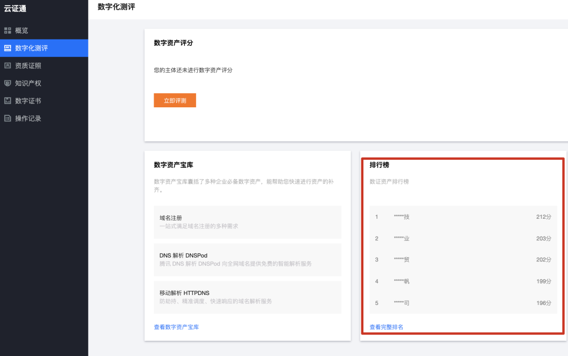
Task: Open 知识产权 from the sidebar
Action: click(44, 83)
